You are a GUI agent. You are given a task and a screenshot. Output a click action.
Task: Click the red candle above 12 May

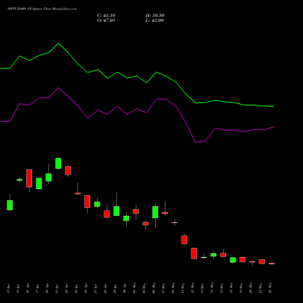click(194, 253)
